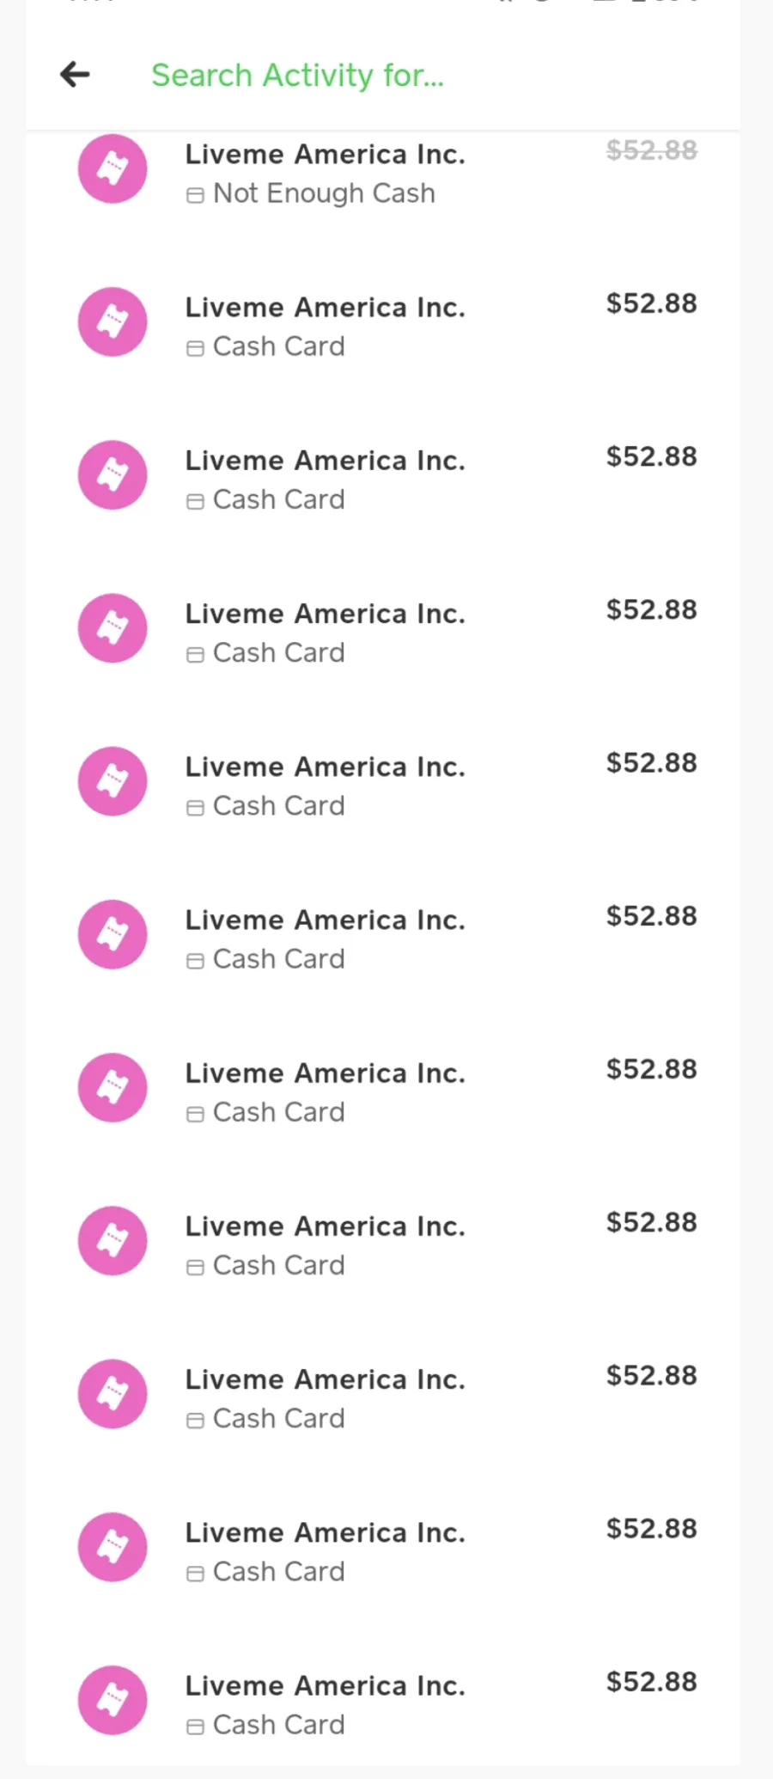Open the second Cash Card Liveme transaction title
Viewport: 773px width, 1779px height.
tap(326, 461)
